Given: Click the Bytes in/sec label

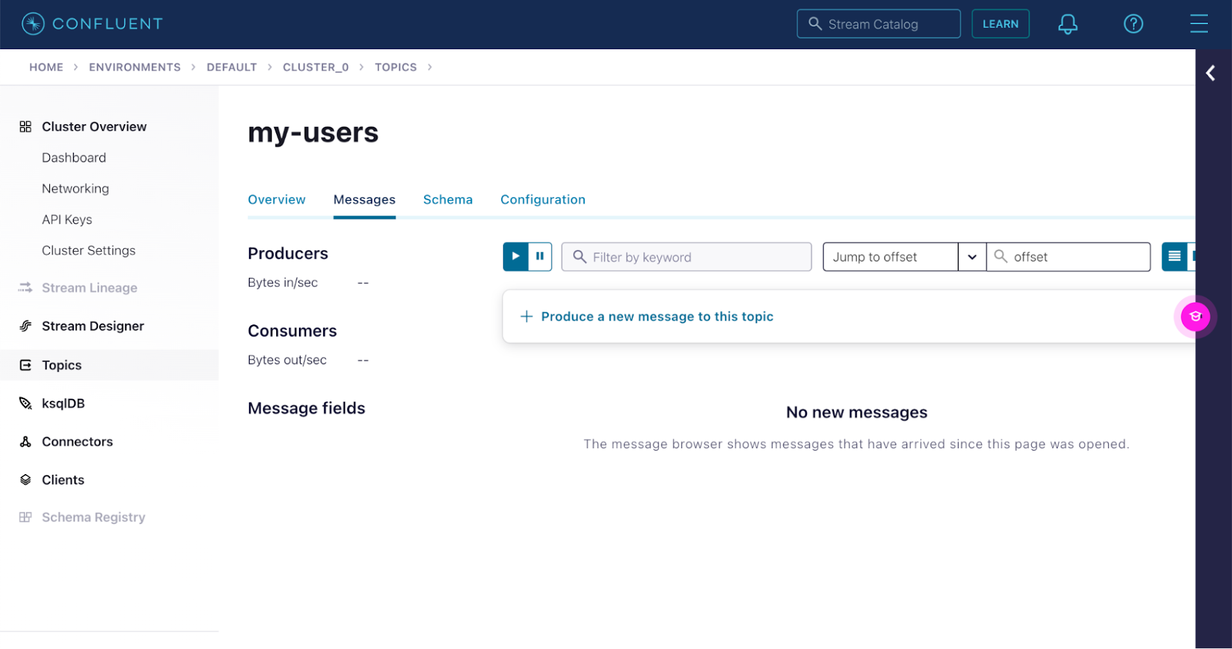Looking at the screenshot, I should (x=283, y=282).
